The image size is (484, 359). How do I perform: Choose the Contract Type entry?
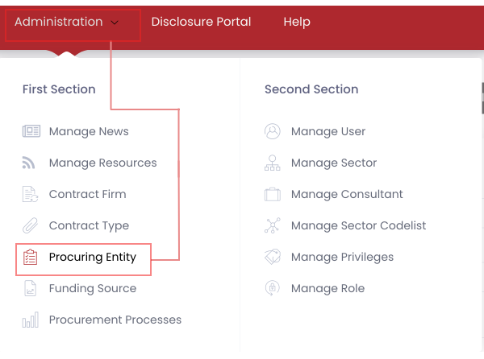pyautogui.click(x=89, y=225)
